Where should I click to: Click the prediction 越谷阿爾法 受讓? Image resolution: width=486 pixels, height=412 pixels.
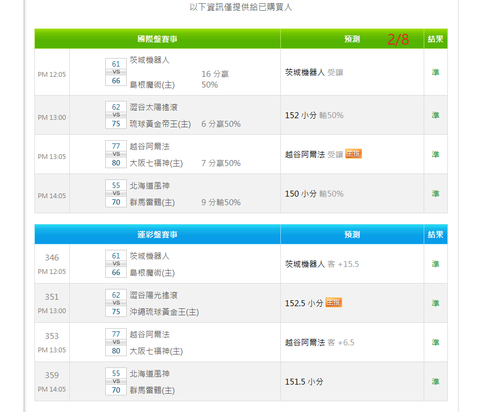point(314,154)
